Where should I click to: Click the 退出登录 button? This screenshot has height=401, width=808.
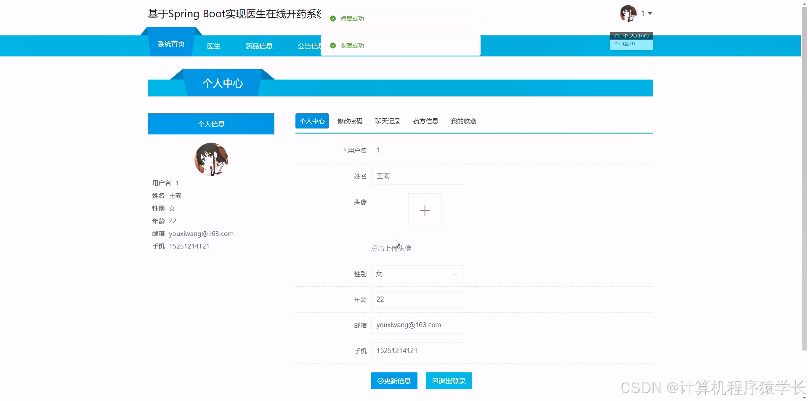(x=449, y=381)
